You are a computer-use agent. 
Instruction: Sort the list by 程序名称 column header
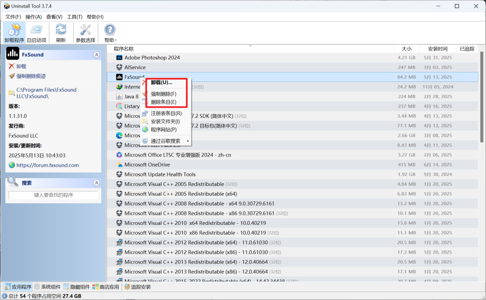(123, 49)
